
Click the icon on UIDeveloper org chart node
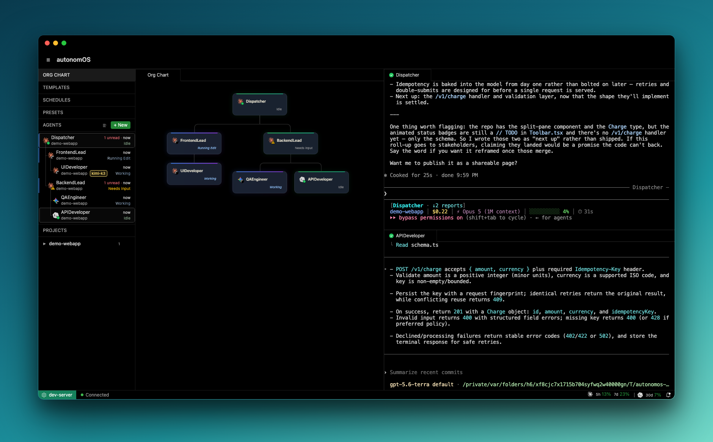[175, 171]
